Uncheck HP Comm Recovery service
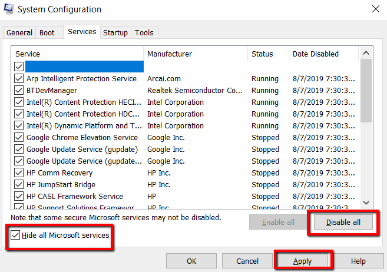Image resolution: width=387 pixels, height=272 pixels. click(19, 173)
